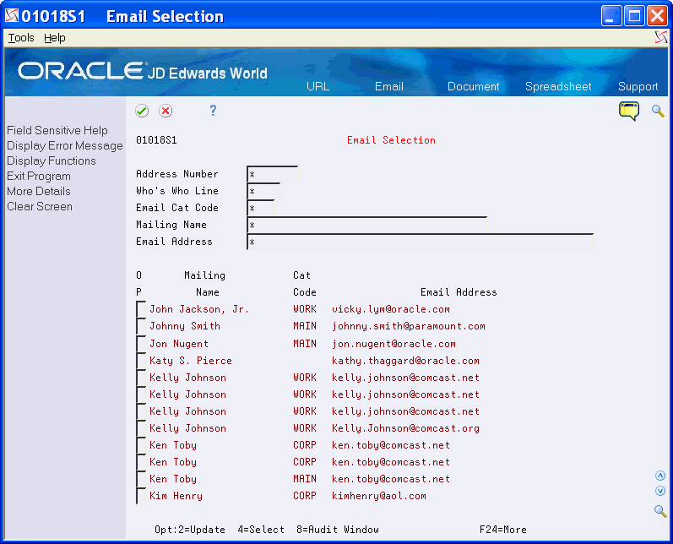The image size is (673, 544).
Task: Select the name Jon Nugent
Action: click(179, 344)
